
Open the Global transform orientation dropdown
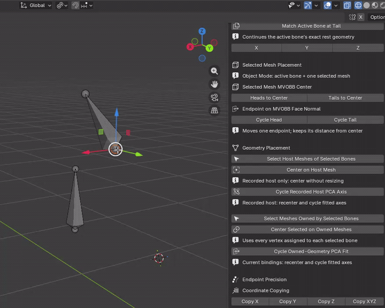pos(36,5)
